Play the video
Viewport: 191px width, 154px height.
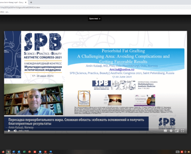(x=9, y=131)
